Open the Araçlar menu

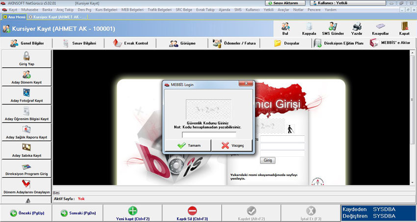coord(283,10)
